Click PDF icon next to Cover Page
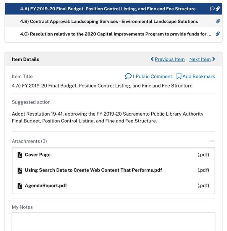Image resolution: width=227 pixels, height=231 pixels. 20,155
